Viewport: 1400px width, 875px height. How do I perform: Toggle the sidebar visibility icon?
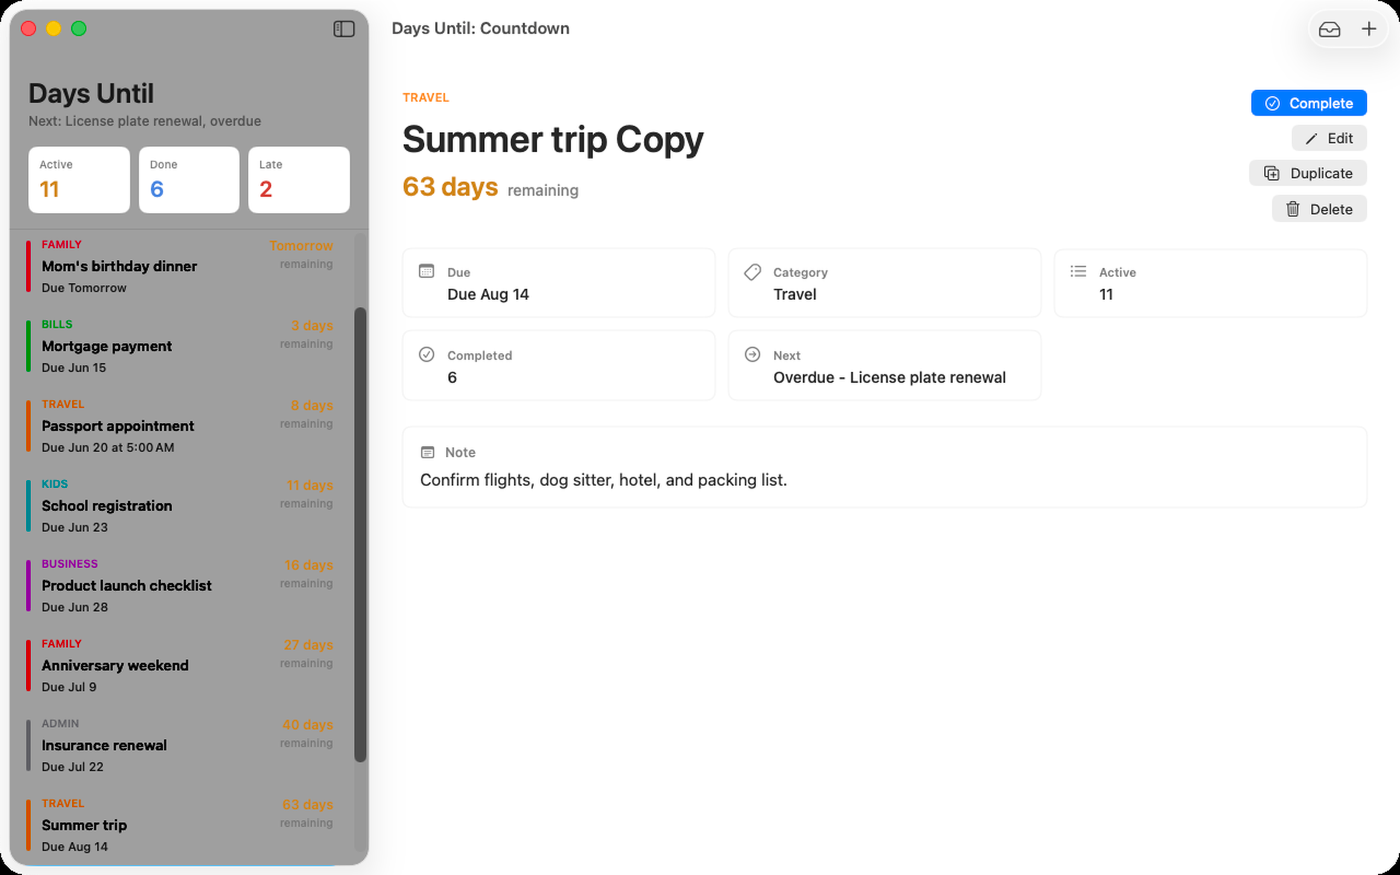[343, 29]
